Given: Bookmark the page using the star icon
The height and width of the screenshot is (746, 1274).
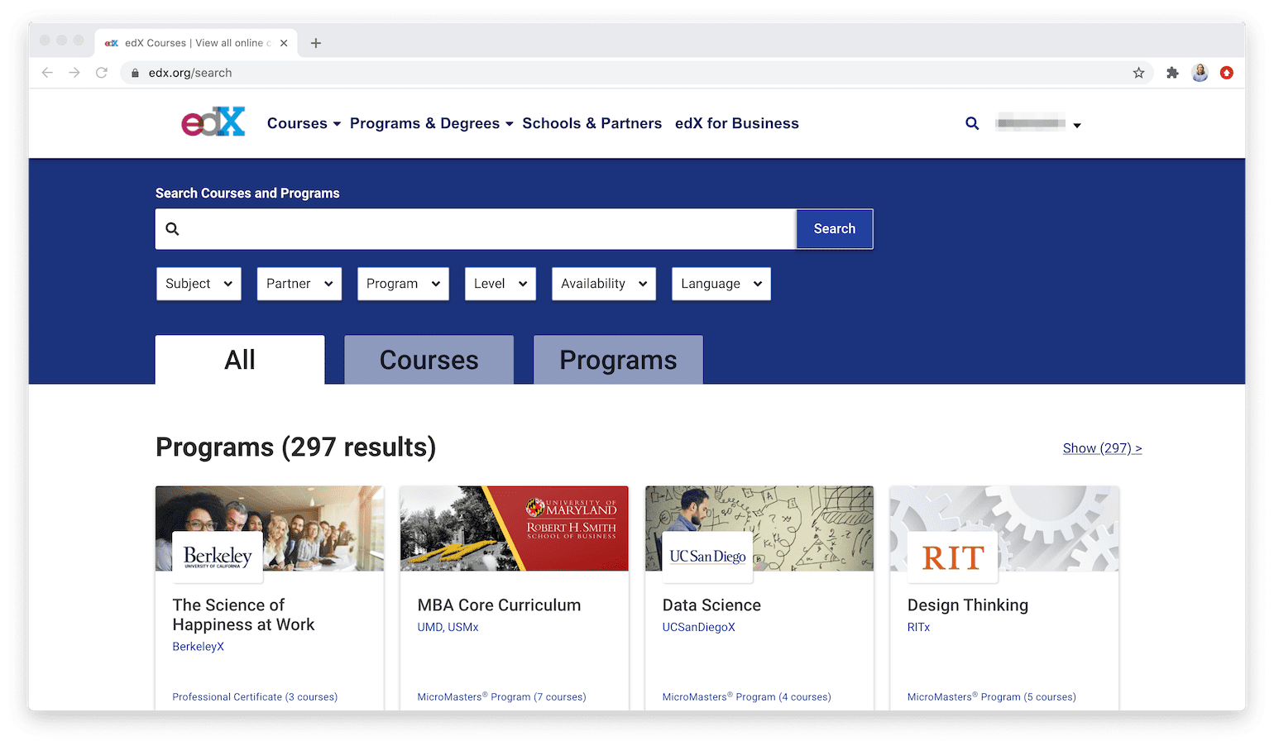Looking at the screenshot, I should coord(1139,72).
